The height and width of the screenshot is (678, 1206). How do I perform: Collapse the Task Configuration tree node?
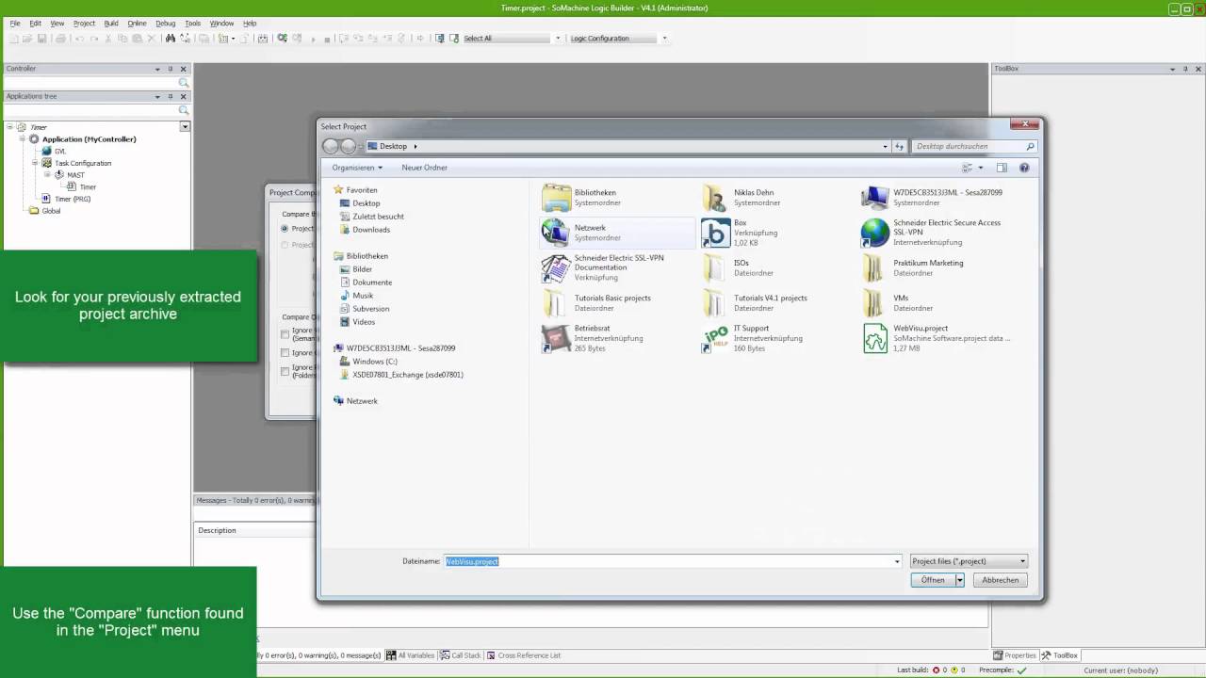[x=35, y=163]
